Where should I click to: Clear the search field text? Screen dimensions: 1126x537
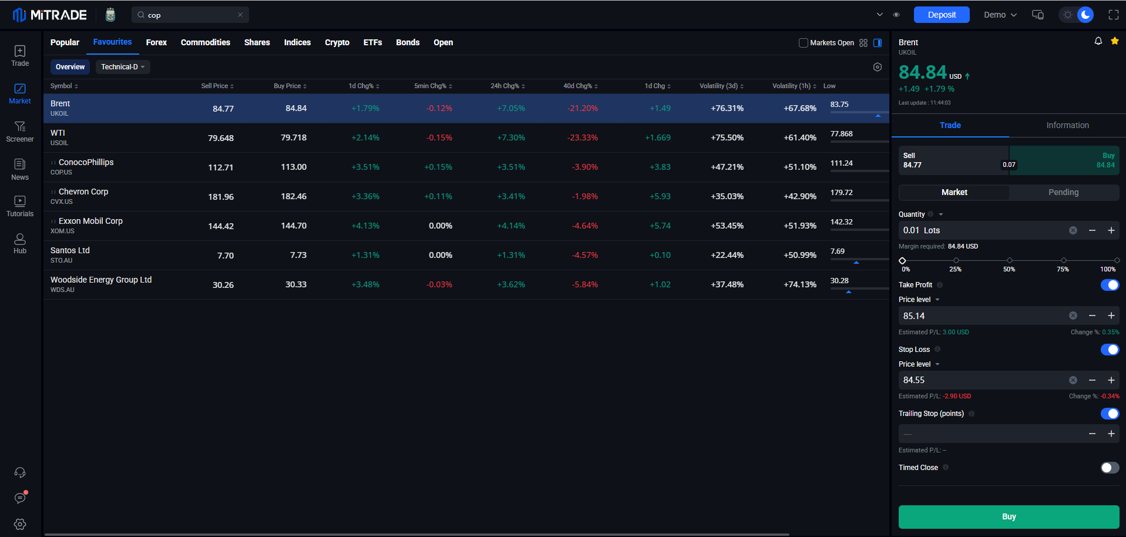tap(240, 15)
